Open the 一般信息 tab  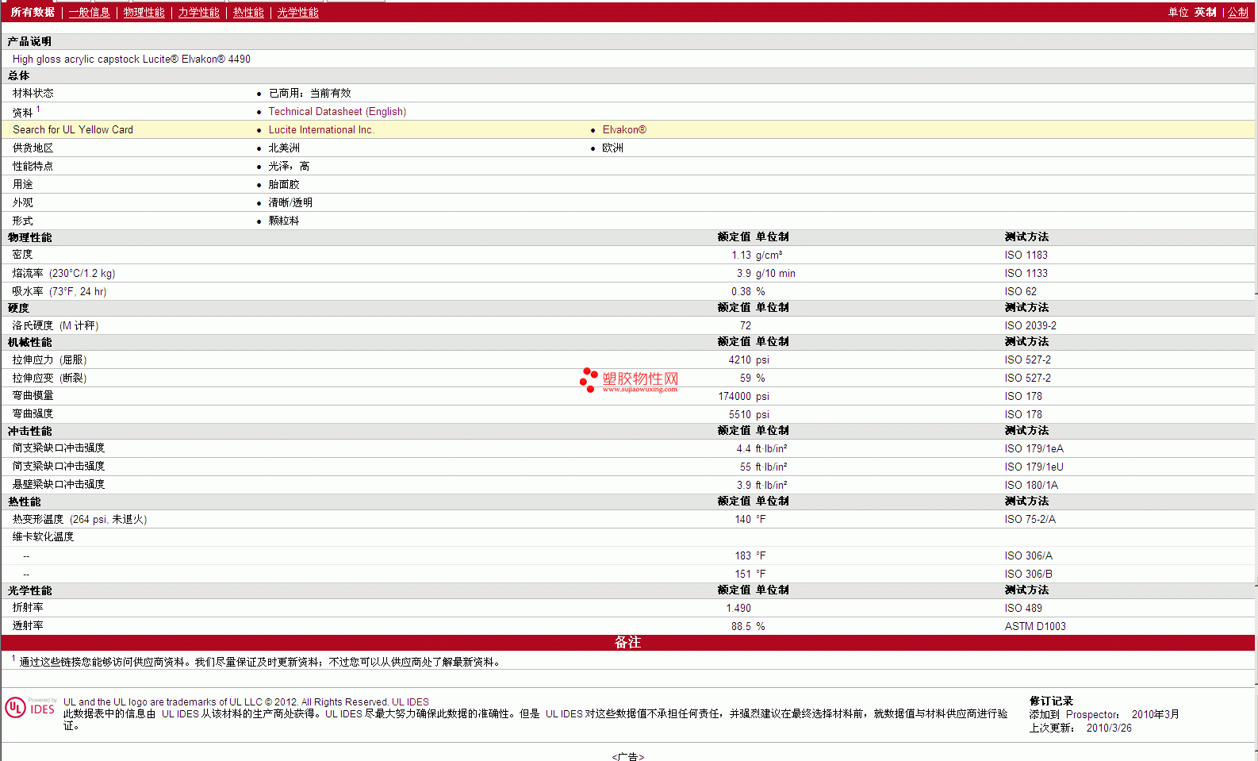89,12
